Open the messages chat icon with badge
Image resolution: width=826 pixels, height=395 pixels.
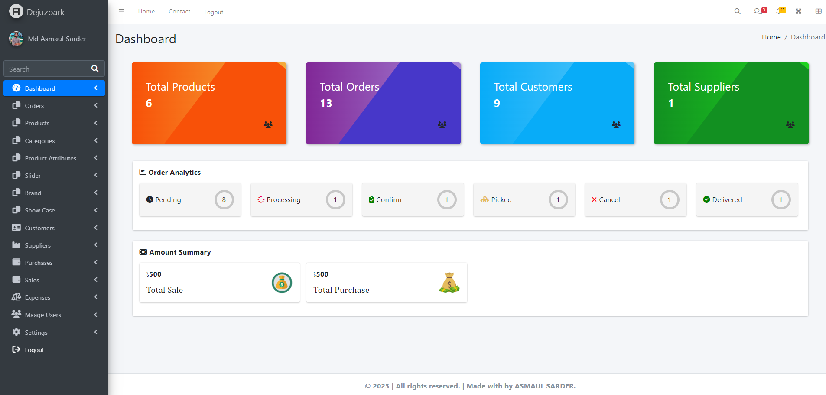click(758, 11)
